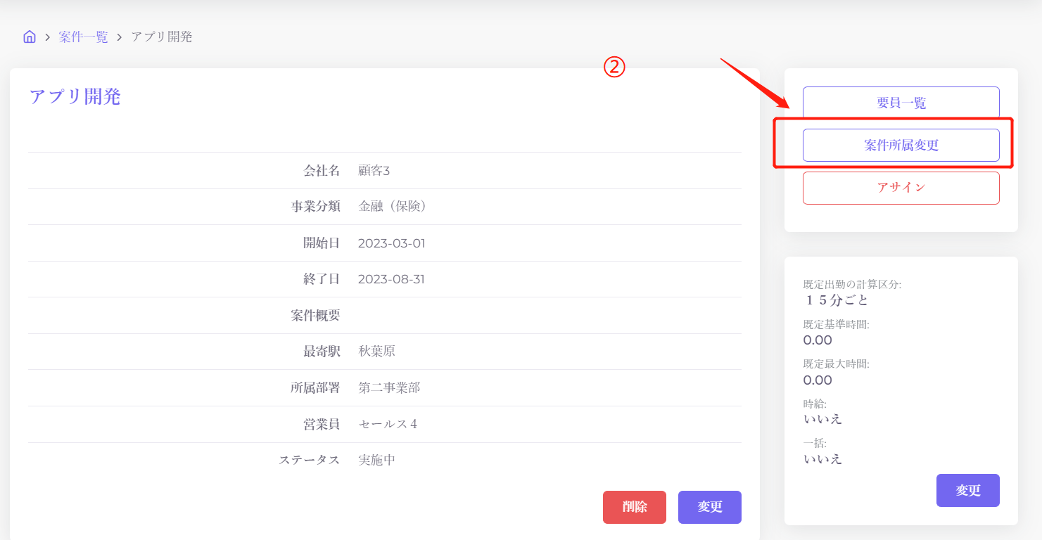Click the 案件所属変更 button

click(x=901, y=146)
